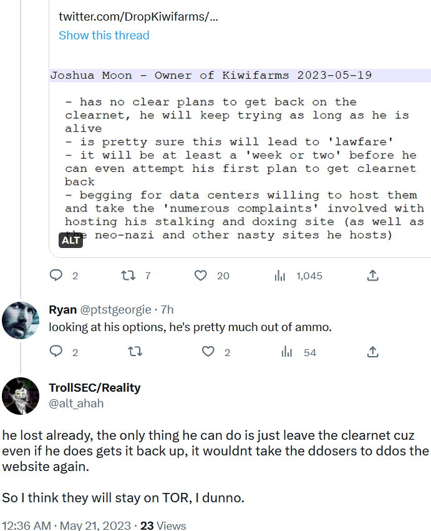431x531 pixels.
Task: View Ryan's tweet analytics with 54 views
Action: click(288, 352)
